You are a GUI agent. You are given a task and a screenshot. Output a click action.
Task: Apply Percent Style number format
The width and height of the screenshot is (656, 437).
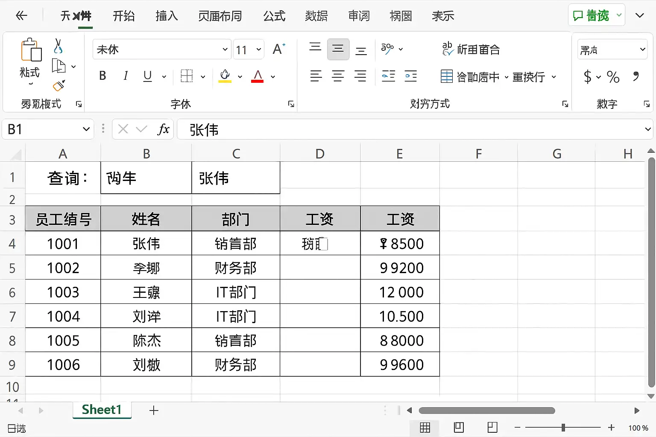point(613,77)
